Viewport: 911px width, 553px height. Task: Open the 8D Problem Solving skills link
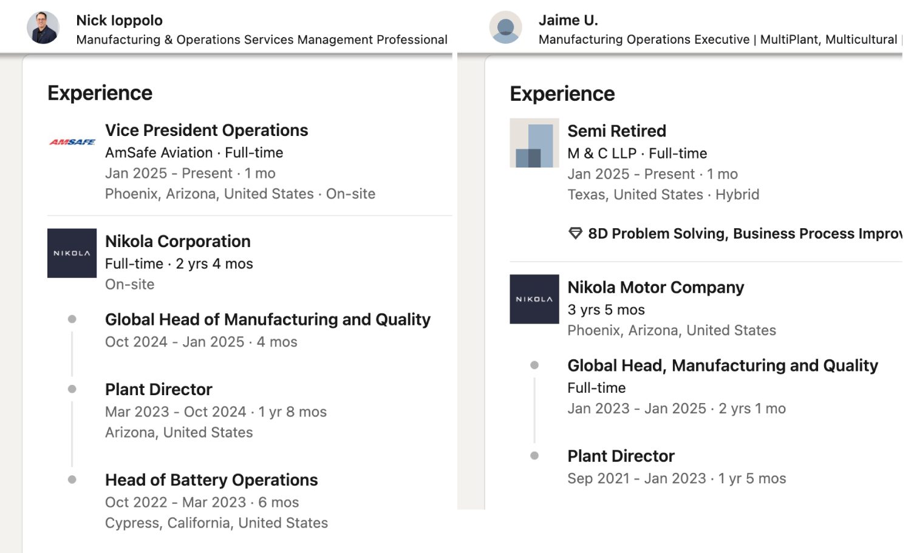745,234
